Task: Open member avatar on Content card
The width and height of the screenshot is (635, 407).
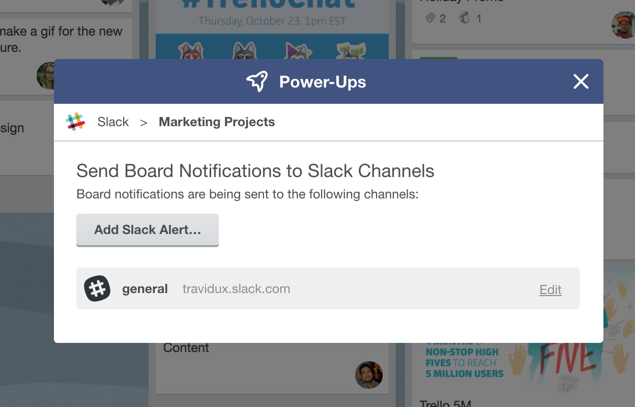Action: click(368, 375)
